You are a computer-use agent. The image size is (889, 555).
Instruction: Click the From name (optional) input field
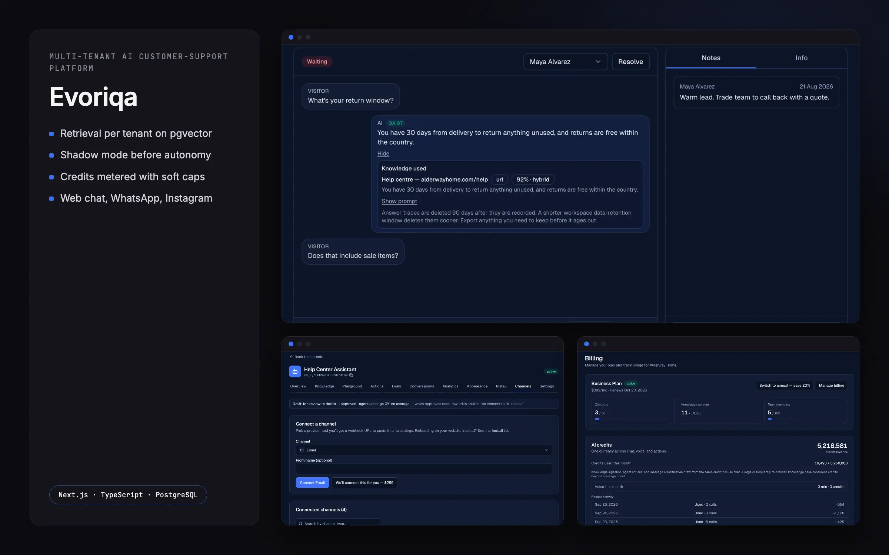point(424,469)
